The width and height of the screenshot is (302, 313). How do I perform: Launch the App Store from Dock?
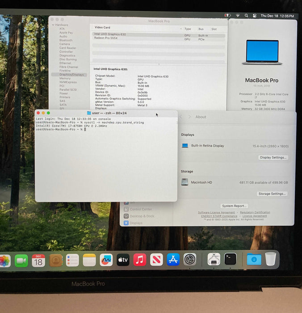click(173, 259)
